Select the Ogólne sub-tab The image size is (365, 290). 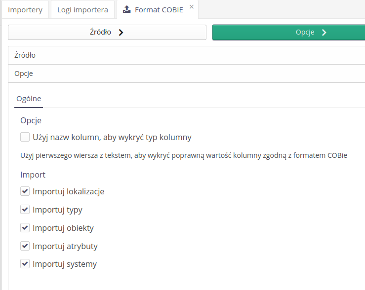point(29,99)
